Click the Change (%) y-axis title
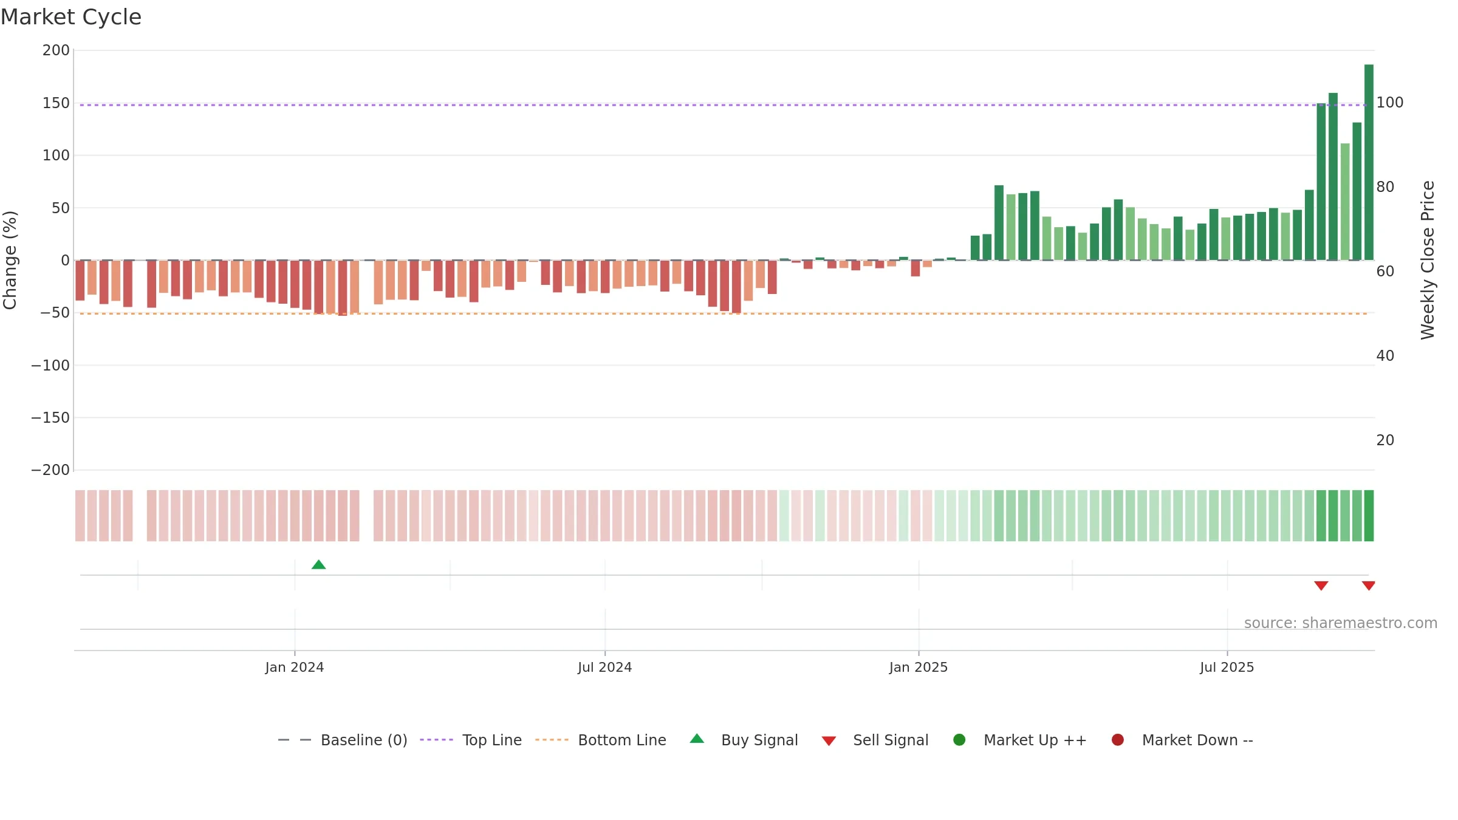 coord(10,260)
